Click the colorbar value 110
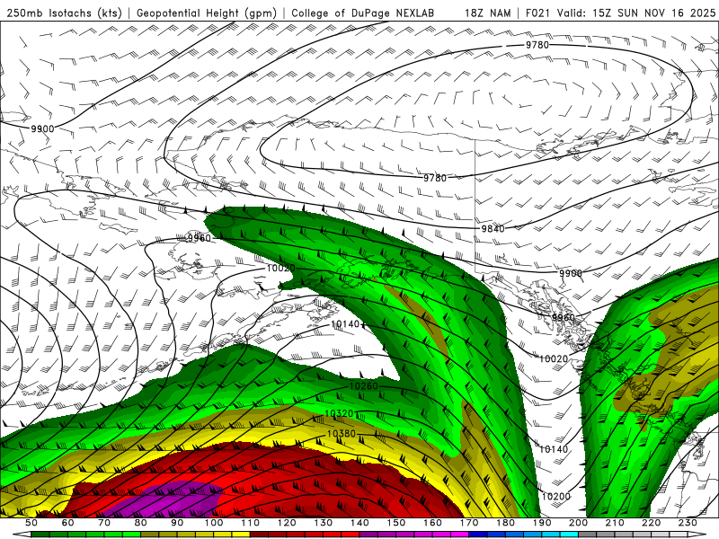This screenshot has width=719, height=539. click(x=251, y=523)
